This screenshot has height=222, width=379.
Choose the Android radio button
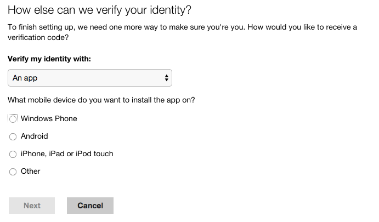click(13, 136)
